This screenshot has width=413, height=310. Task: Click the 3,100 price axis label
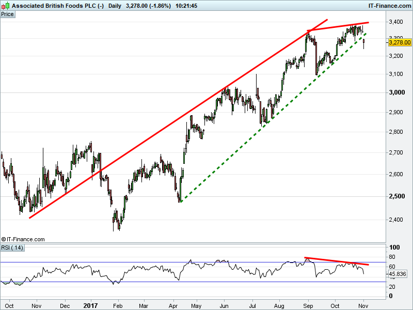(396, 74)
